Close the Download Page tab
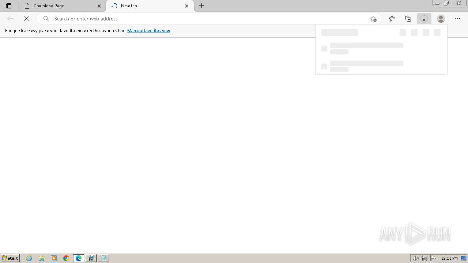The height and width of the screenshot is (263, 468). point(99,6)
